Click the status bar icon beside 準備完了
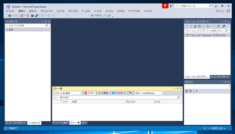Image resolution: width=235 pixels, height=134 pixels. point(6,128)
